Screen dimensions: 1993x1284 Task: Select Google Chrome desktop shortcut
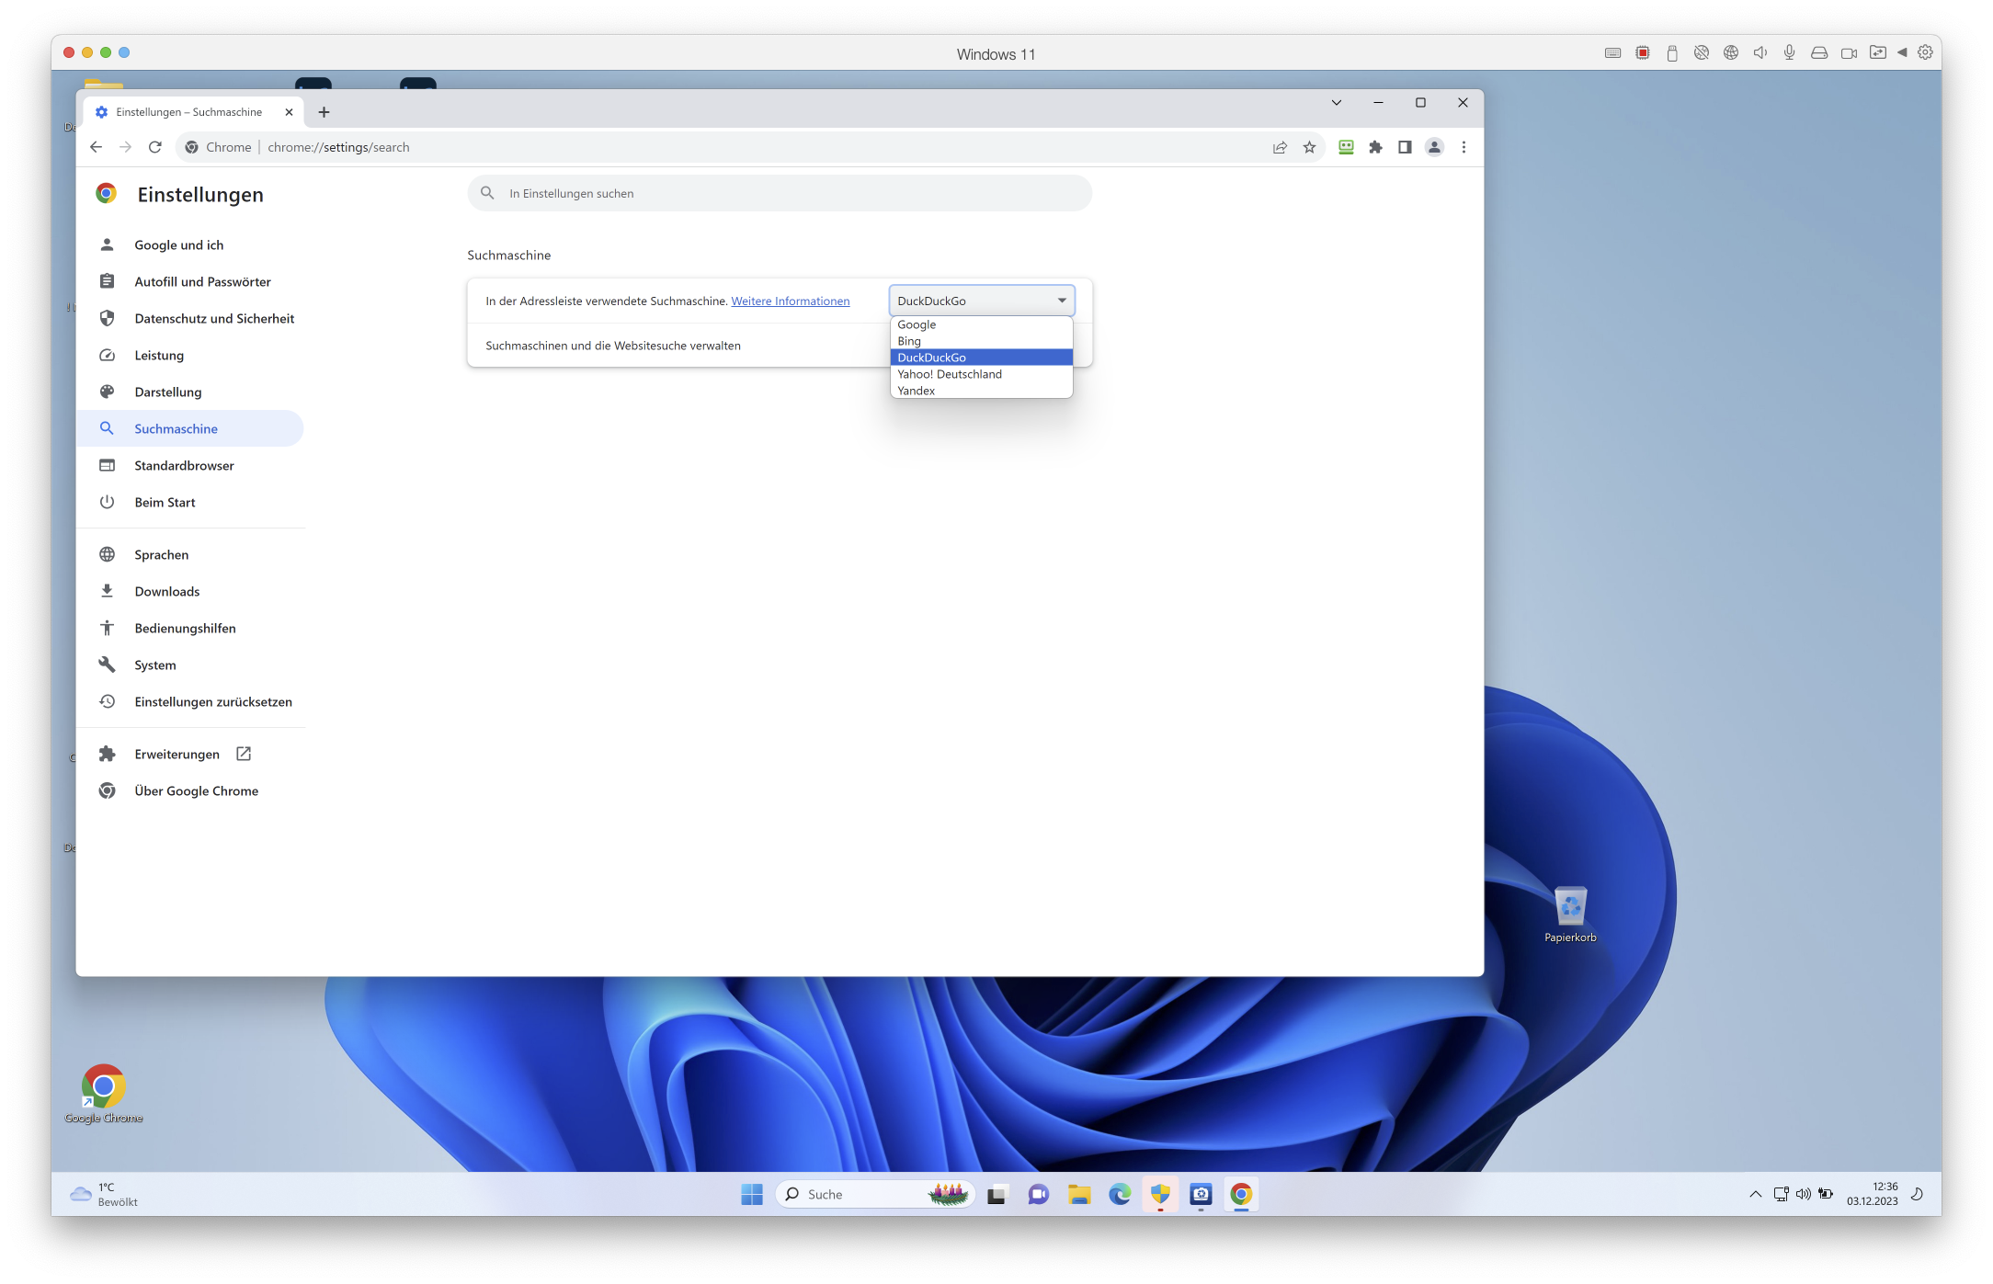click(x=104, y=1095)
